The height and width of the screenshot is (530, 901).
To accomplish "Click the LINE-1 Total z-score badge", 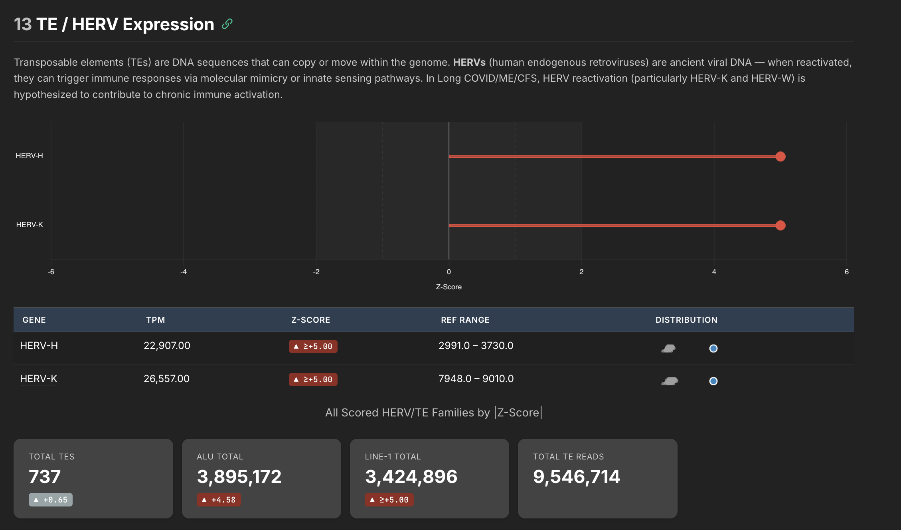I will pos(389,500).
